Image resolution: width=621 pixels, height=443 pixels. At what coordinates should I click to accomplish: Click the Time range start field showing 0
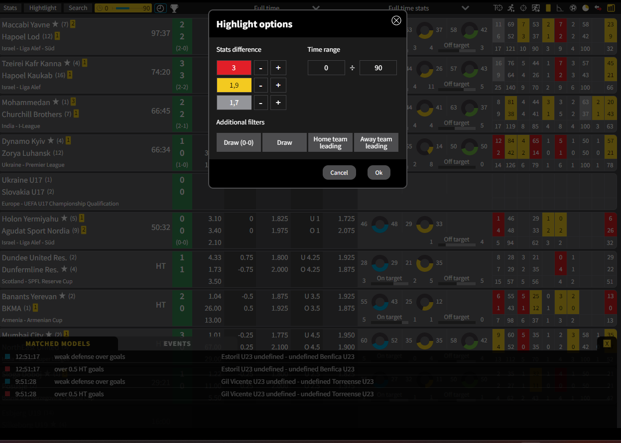326,68
